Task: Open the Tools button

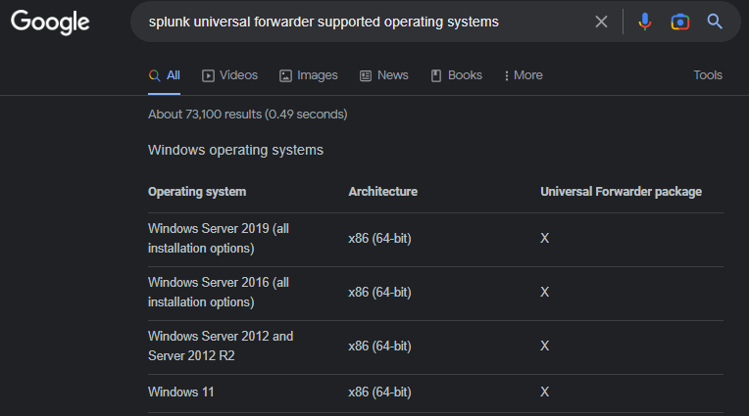Action: (708, 75)
